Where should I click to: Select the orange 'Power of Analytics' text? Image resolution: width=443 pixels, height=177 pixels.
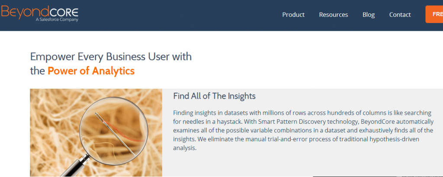(91, 71)
